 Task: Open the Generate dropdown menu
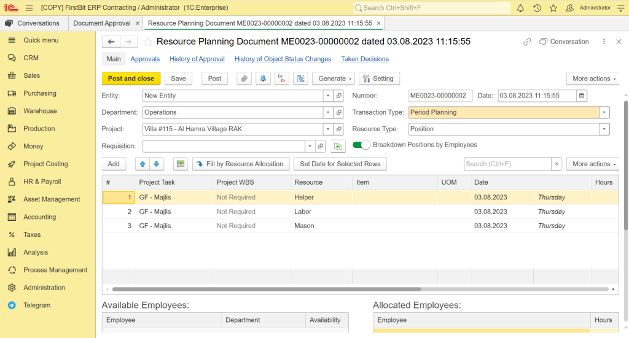coord(334,79)
